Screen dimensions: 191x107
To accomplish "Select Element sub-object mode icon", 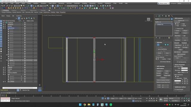I will 168,45.
